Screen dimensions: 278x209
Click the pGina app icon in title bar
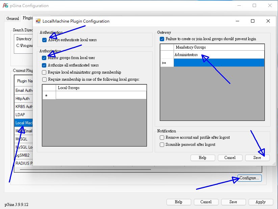coord(5,5)
